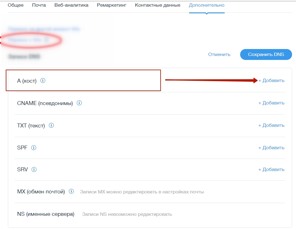Click info icon next to A (хост)
The width and height of the screenshot is (296, 230).
pos(43,81)
